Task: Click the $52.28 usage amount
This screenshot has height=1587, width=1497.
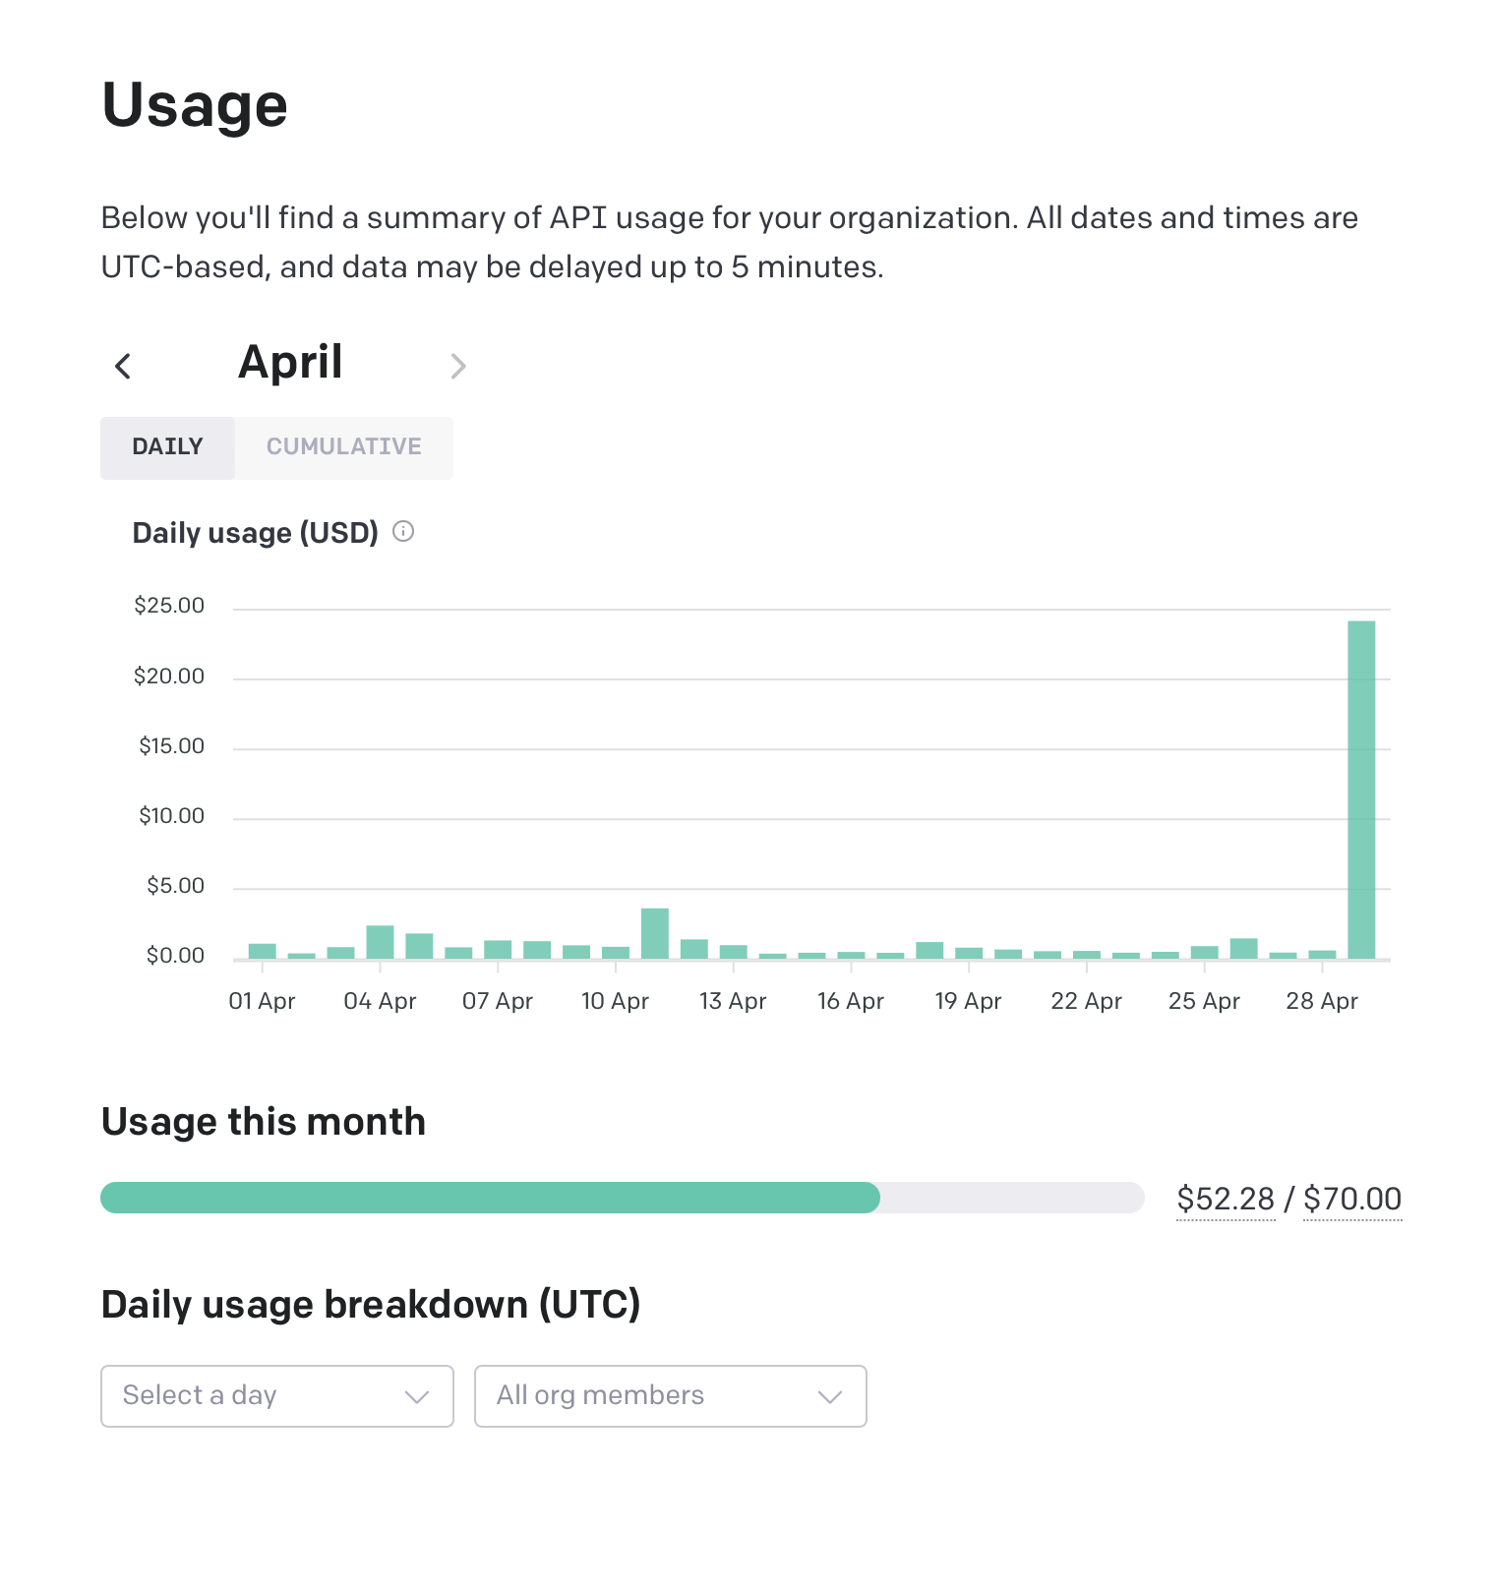Action: pos(1225,1199)
